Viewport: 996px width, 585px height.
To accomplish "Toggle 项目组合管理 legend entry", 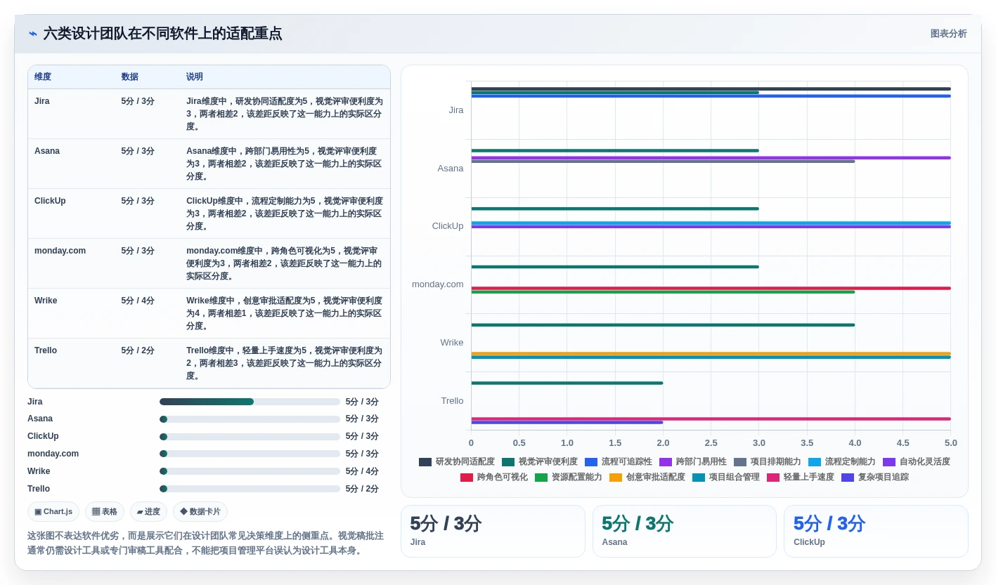I will pyautogui.click(x=726, y=477).
